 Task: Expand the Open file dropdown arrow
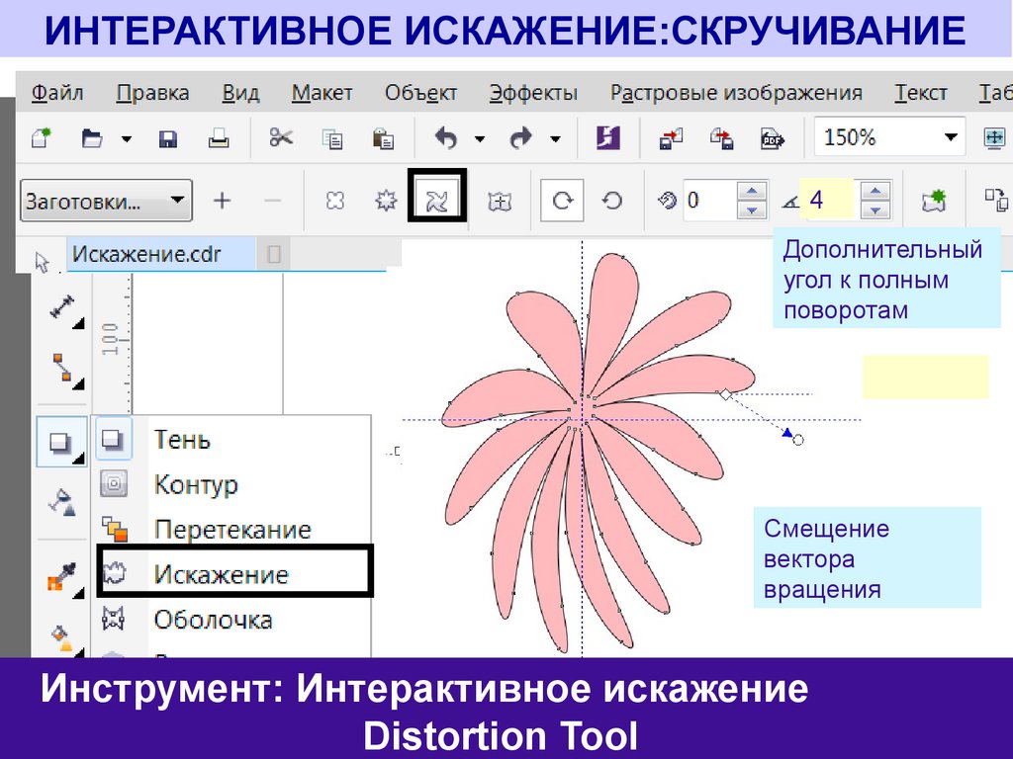[x=127, y=138]
